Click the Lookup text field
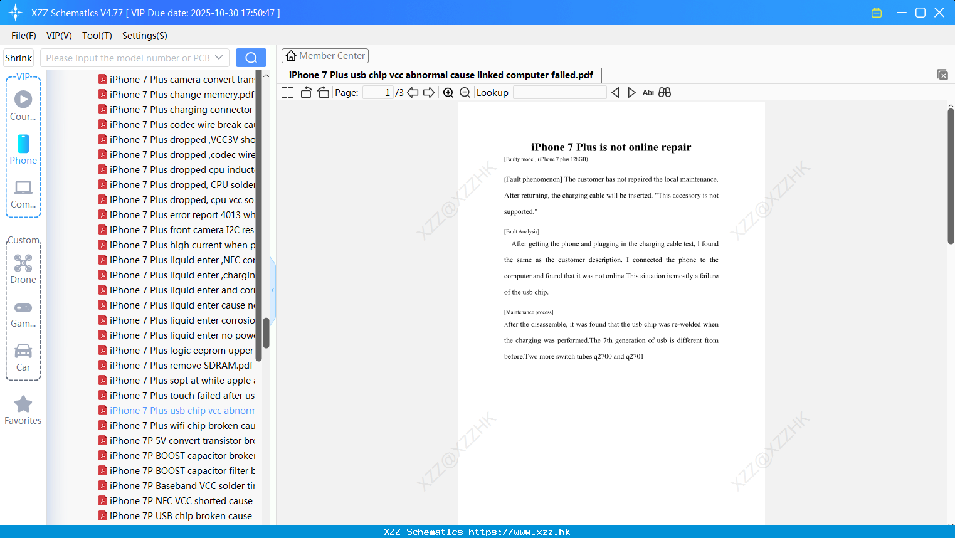Image resolution: width=955 pixels, height=538 pixels. coord(560,92)
